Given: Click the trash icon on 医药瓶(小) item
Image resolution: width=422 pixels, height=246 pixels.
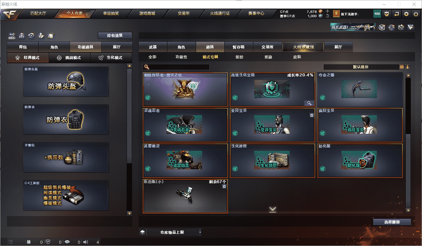Looking at the screenshot, I should coord(224,187).
